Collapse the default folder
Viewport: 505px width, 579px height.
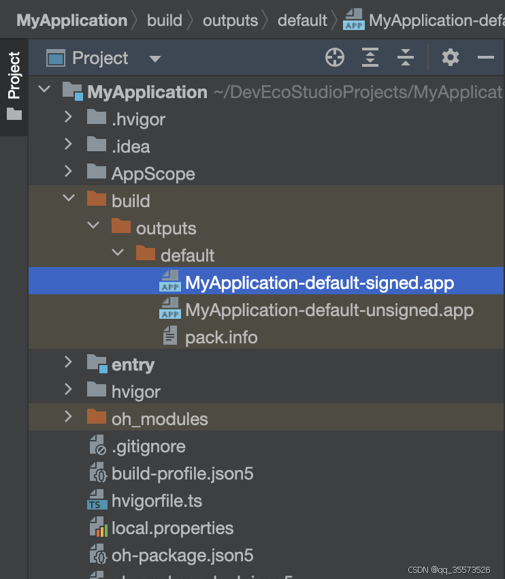coord(118,252)
